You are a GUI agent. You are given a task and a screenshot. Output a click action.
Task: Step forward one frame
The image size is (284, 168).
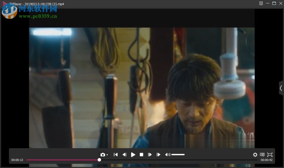(150, 155)
